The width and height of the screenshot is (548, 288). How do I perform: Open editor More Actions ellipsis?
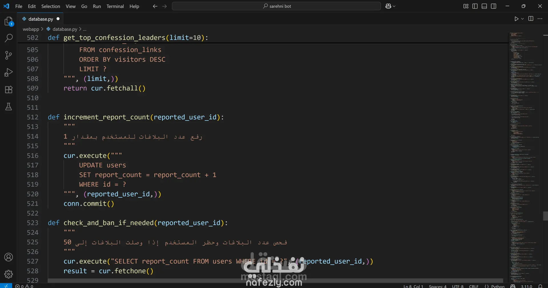click(x=540, y=19)
